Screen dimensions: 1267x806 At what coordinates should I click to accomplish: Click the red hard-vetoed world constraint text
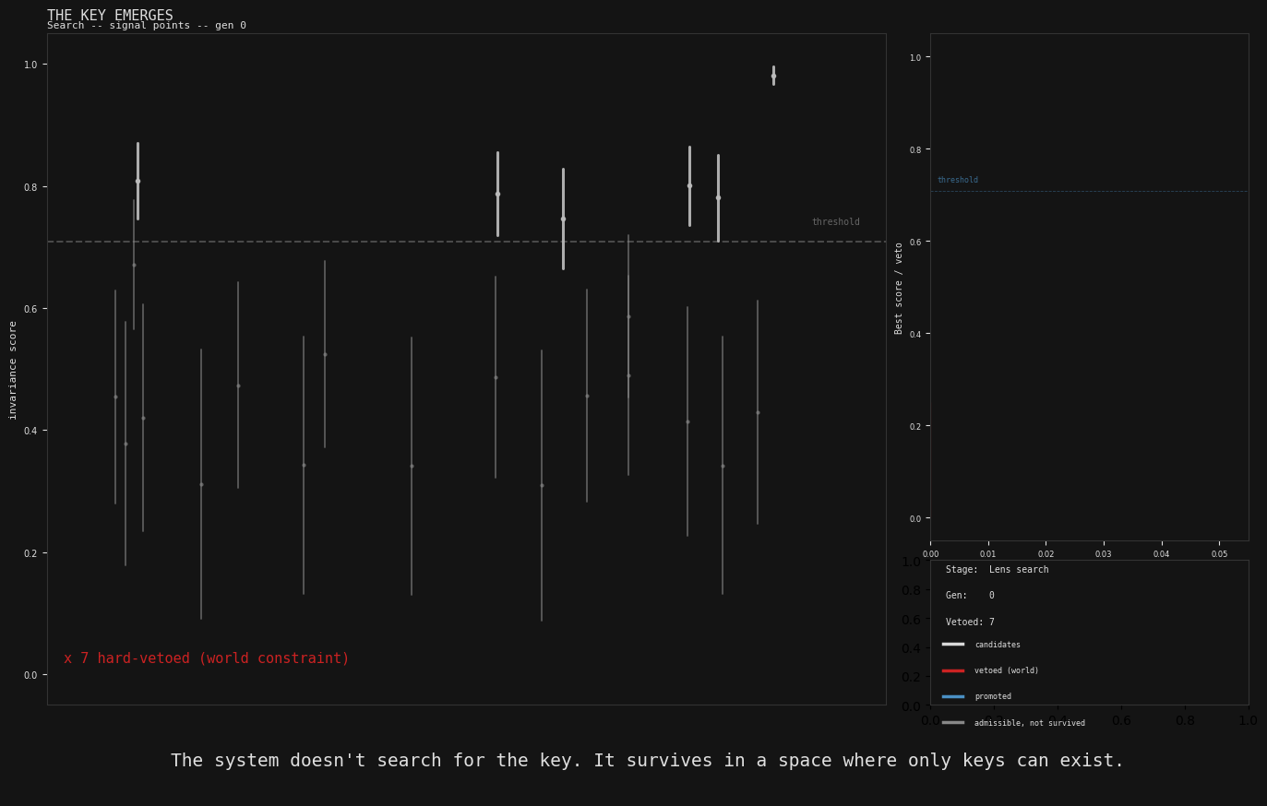point(207,658)
